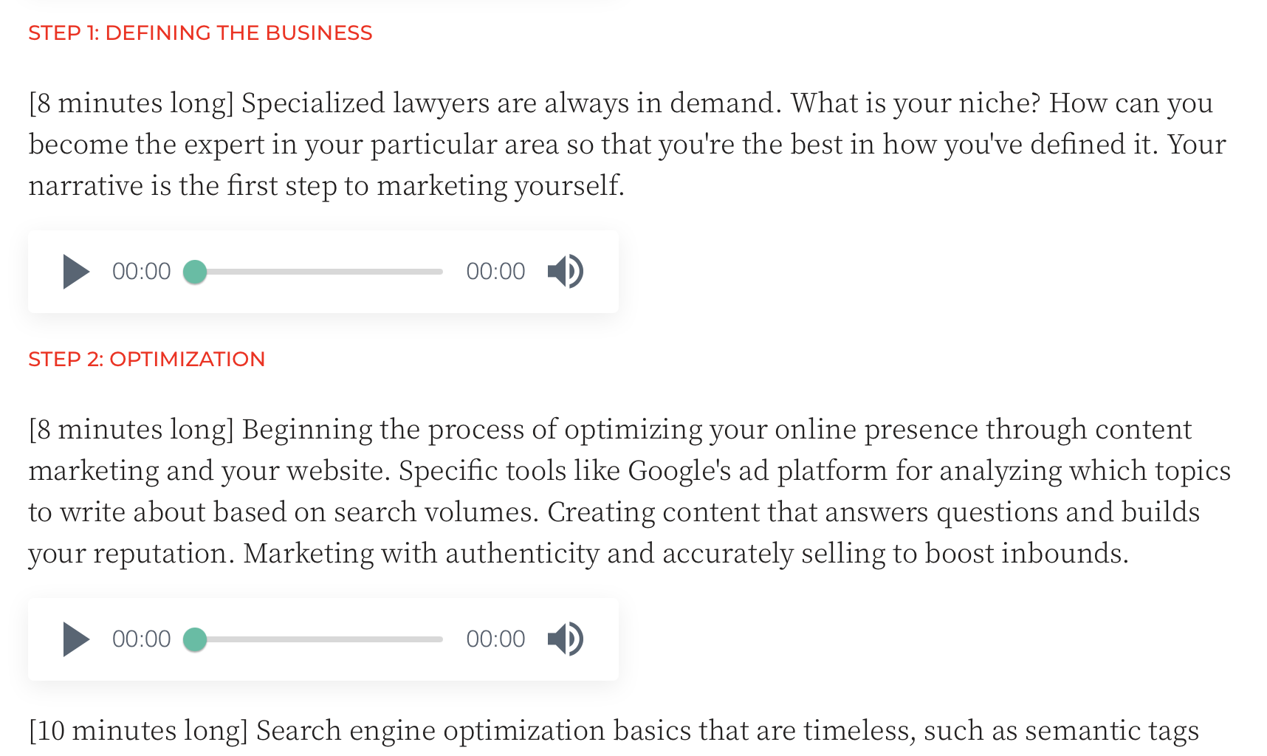Click the green seek knob in Step 1 player
The image size is (1267, 756).
pos(195,272)
